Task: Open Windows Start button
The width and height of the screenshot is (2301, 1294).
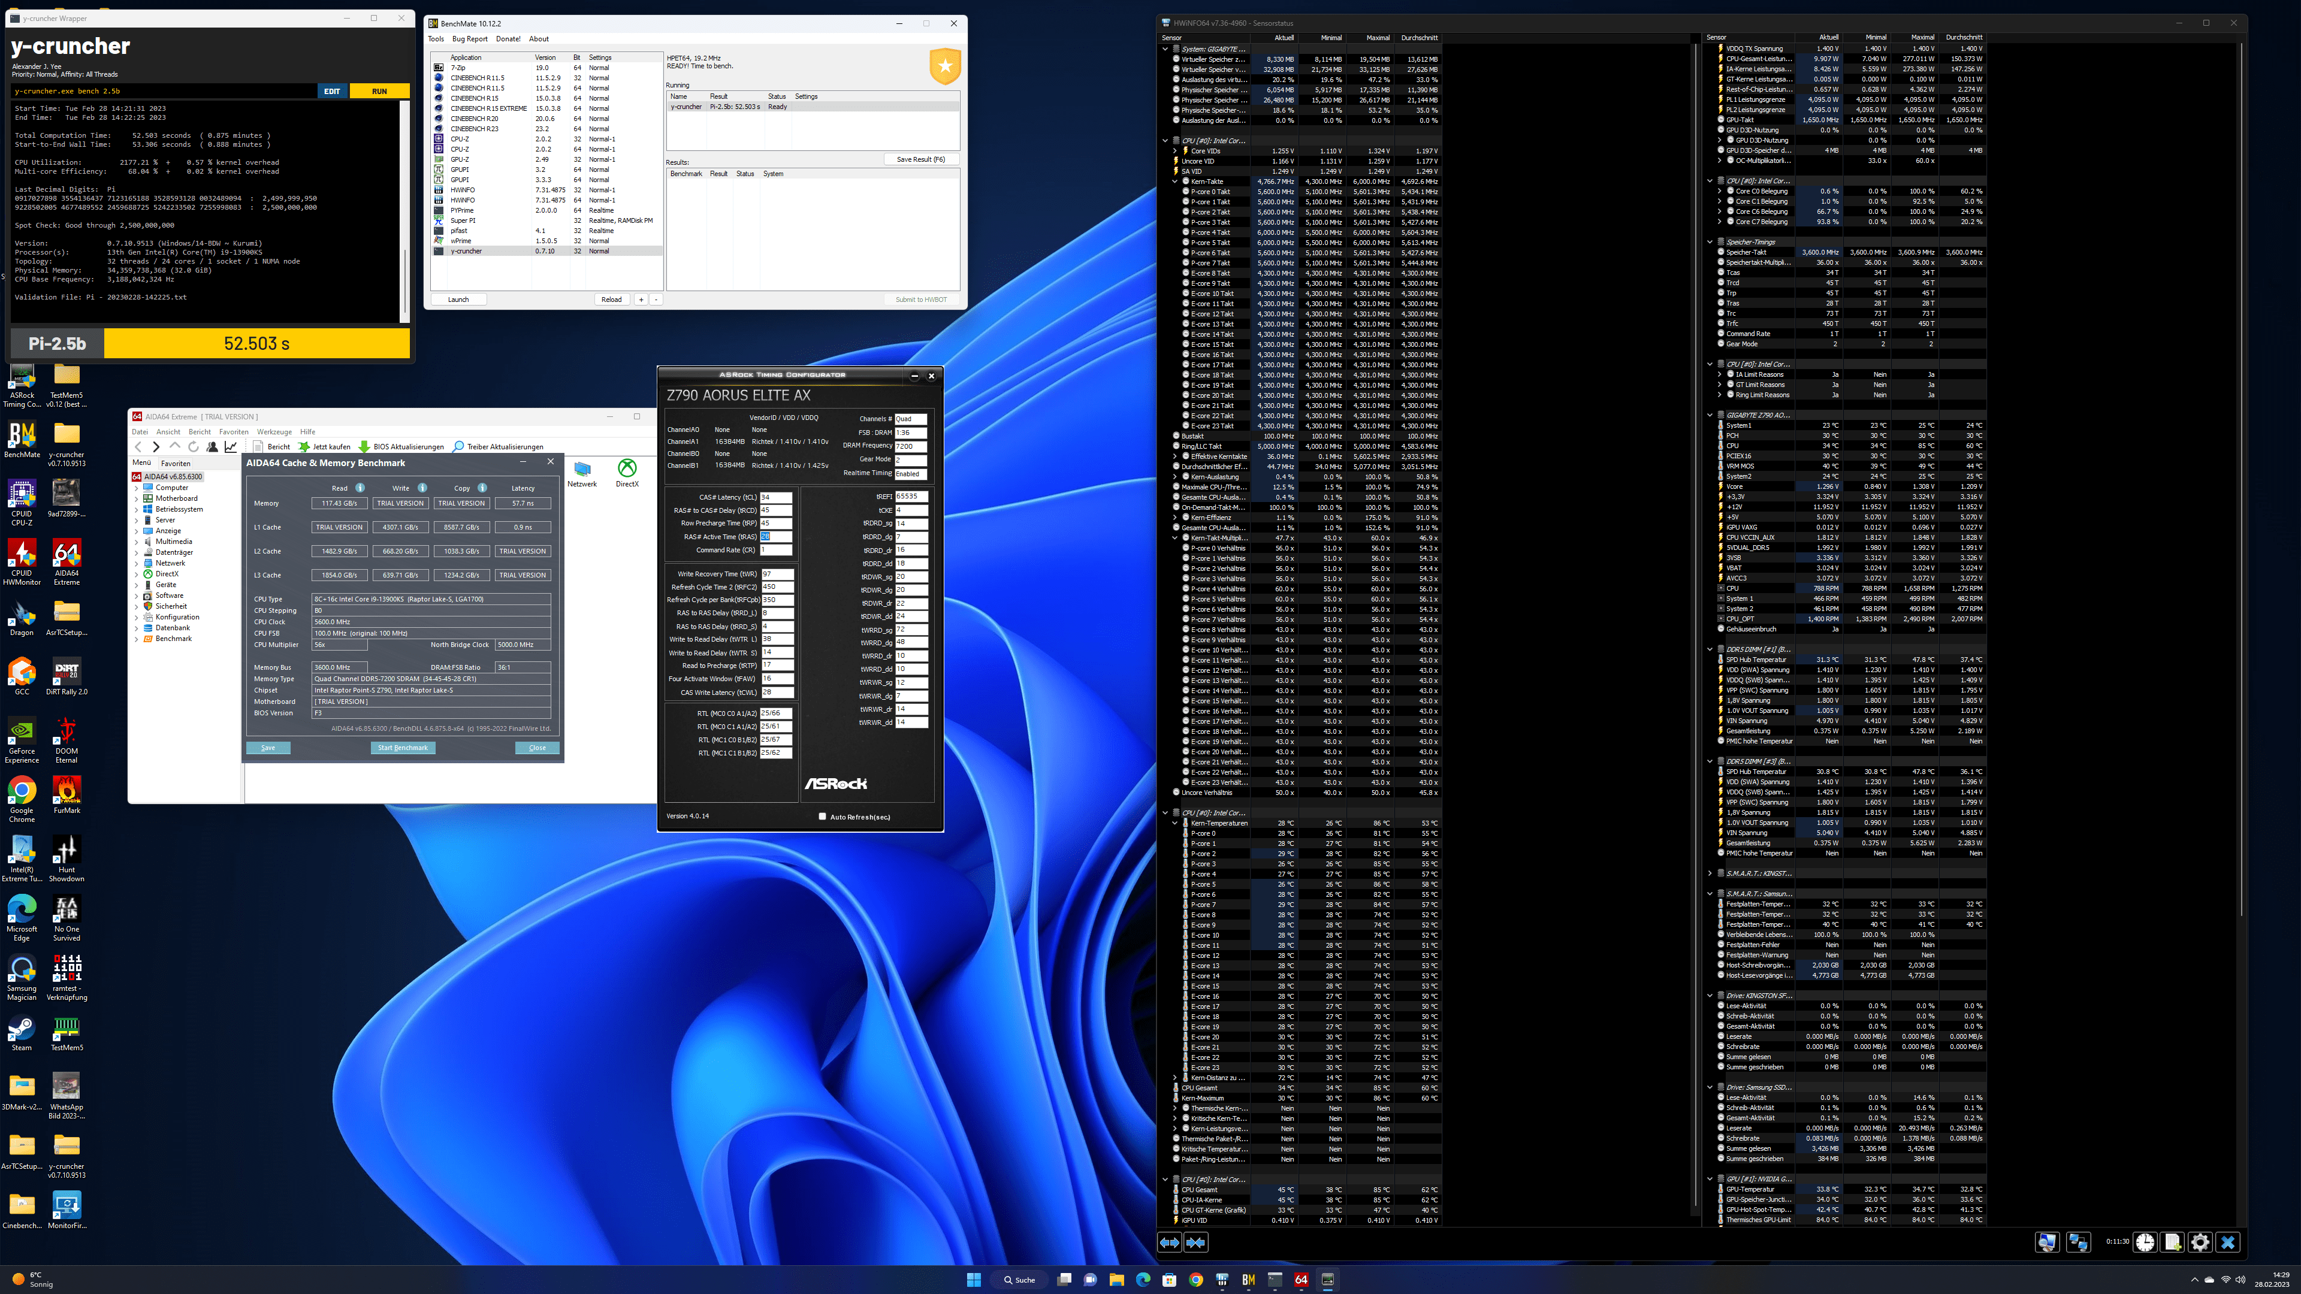Action: coord(974,1280)
